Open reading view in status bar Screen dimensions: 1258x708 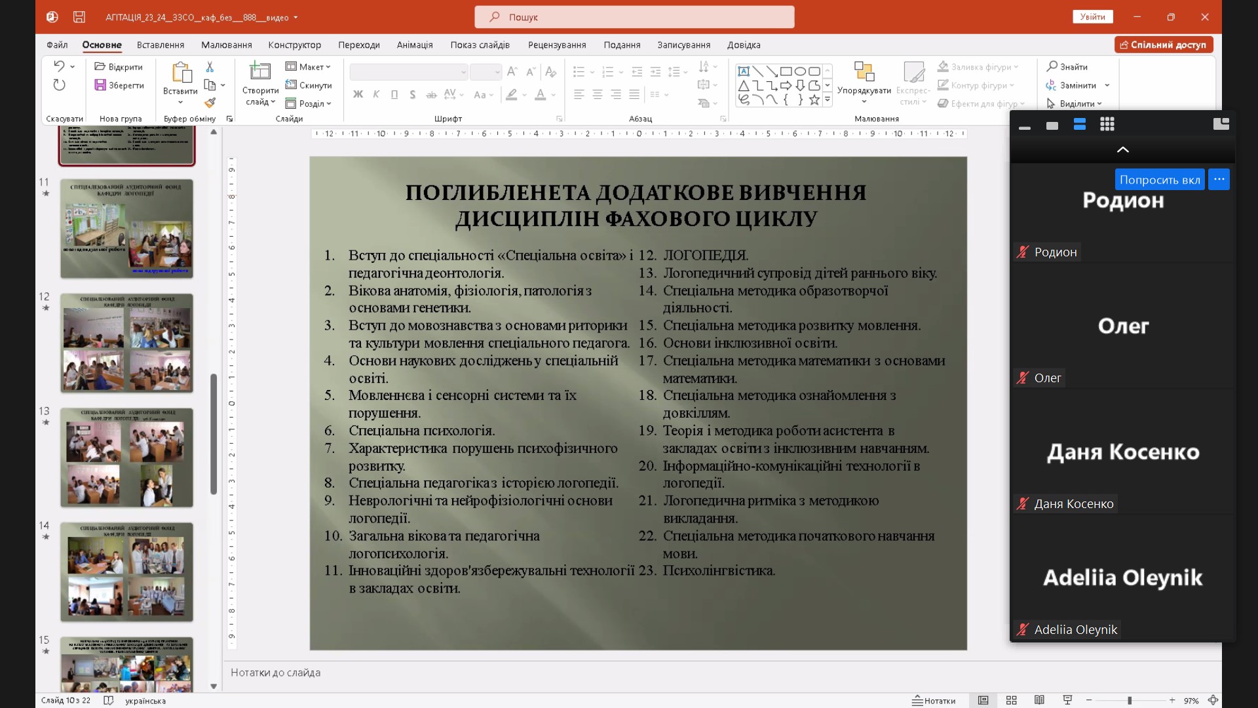(1039, 700)
